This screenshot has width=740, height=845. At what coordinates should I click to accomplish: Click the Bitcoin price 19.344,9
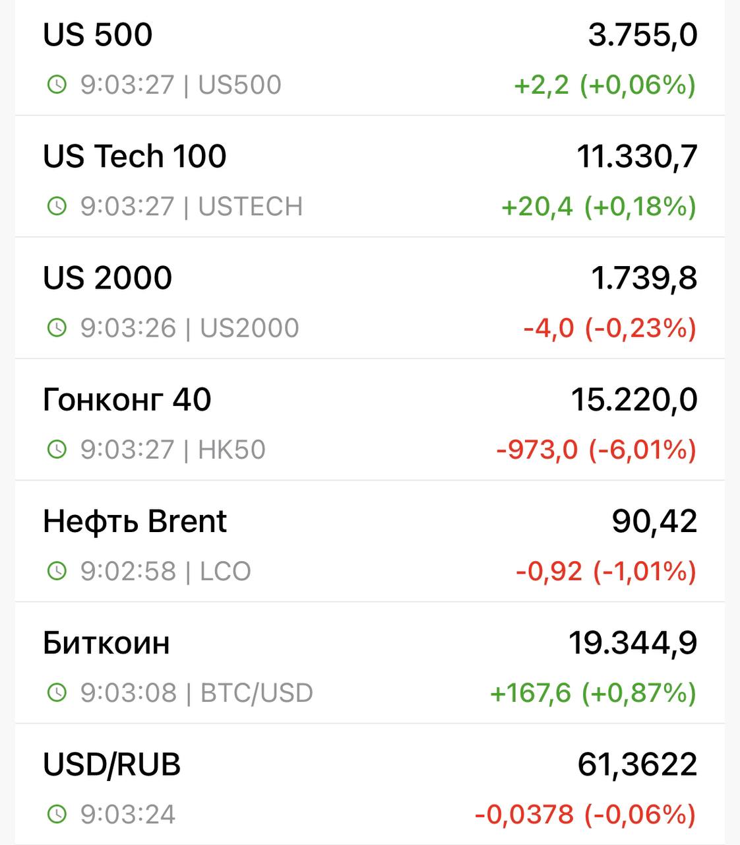pos(632,643)
